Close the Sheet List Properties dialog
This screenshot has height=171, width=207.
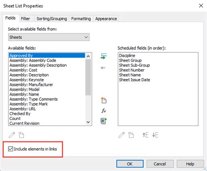coord(201,6)
